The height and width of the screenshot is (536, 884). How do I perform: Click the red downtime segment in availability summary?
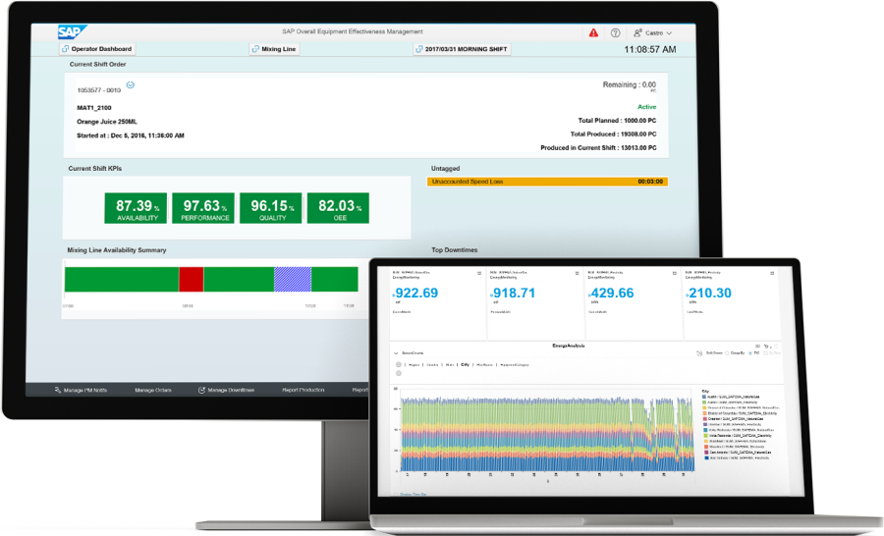tap(192, 279)
